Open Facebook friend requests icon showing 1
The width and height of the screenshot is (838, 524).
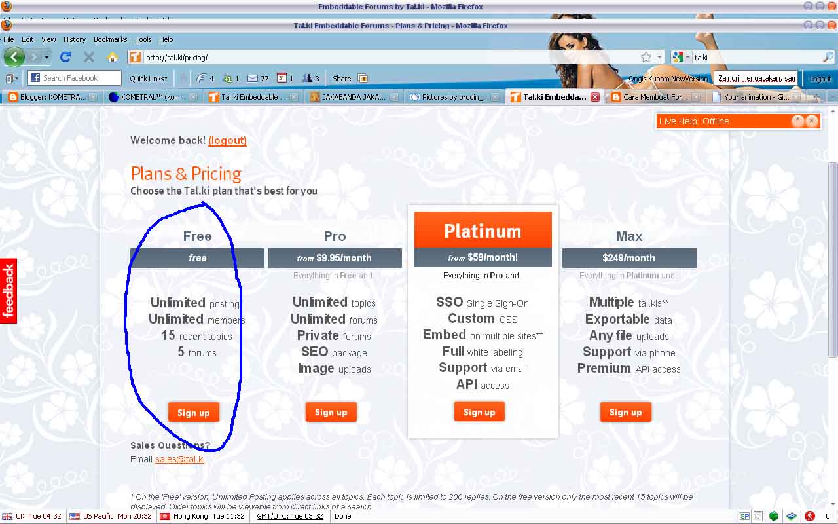tap(231, 78)
